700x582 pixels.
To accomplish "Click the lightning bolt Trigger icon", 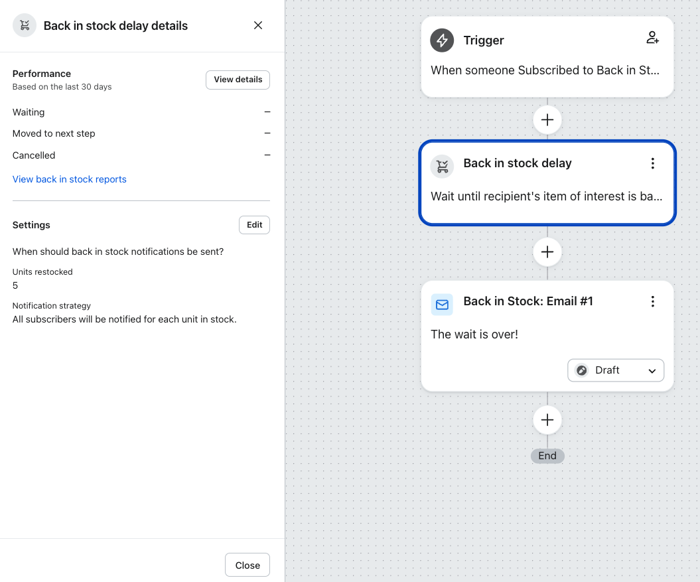I will (x=442, y=40).
